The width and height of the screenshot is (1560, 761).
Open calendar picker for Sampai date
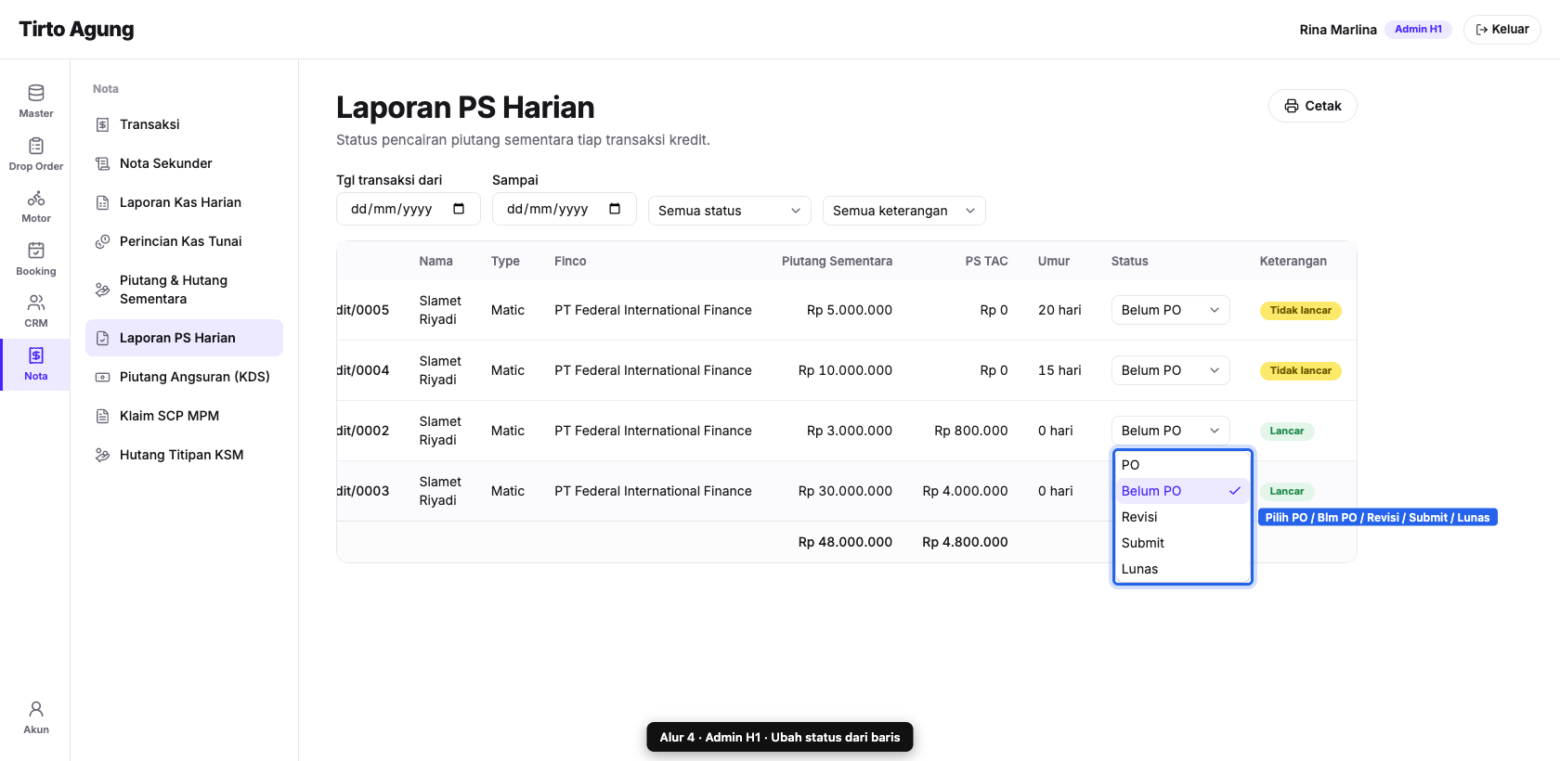(x=615, y=209)
